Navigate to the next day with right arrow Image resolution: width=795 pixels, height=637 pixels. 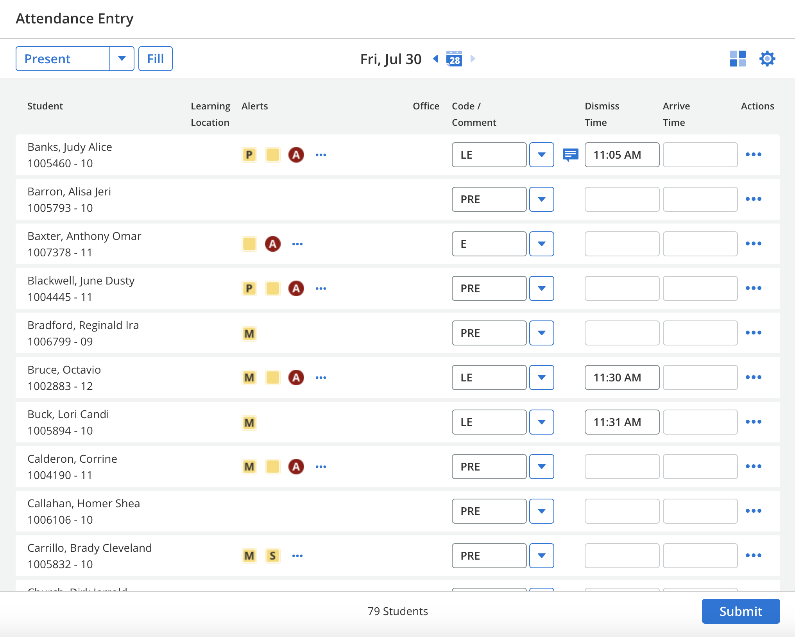point(473,59)
